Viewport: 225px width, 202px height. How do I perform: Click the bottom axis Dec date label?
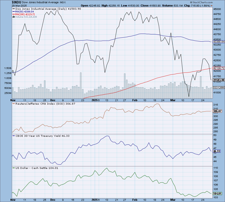click(x=53, y=200)
